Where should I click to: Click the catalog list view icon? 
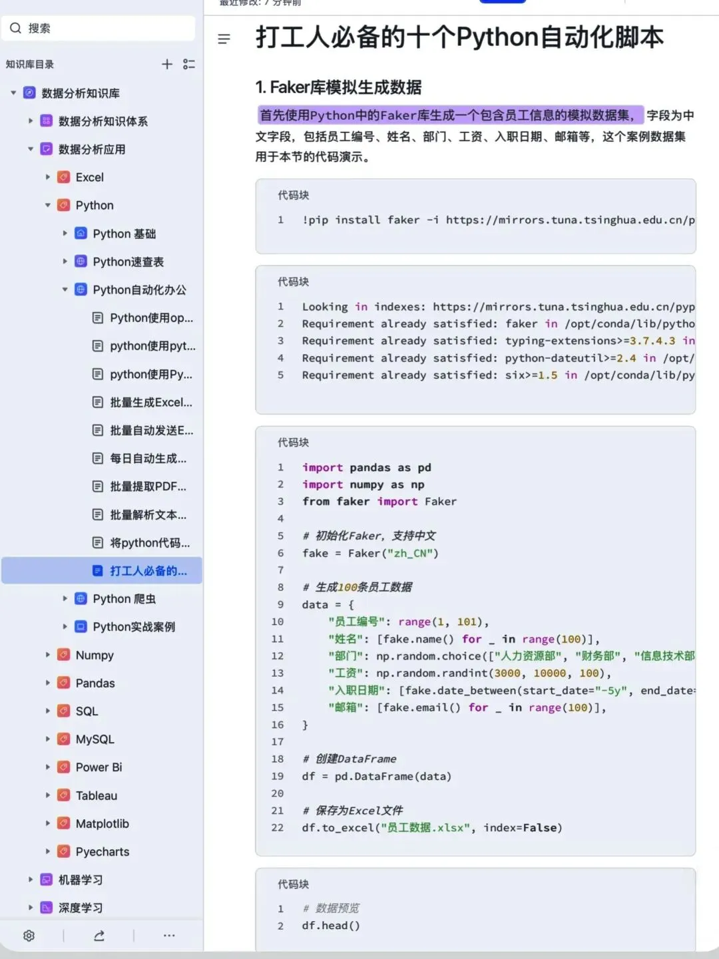coord(189,64)
